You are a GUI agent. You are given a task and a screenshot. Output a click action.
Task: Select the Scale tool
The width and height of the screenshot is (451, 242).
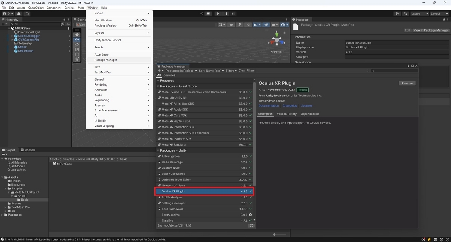click(x=77, y=49)
